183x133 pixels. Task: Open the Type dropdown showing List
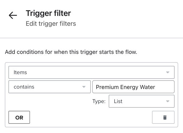click(x=141, y=101)
